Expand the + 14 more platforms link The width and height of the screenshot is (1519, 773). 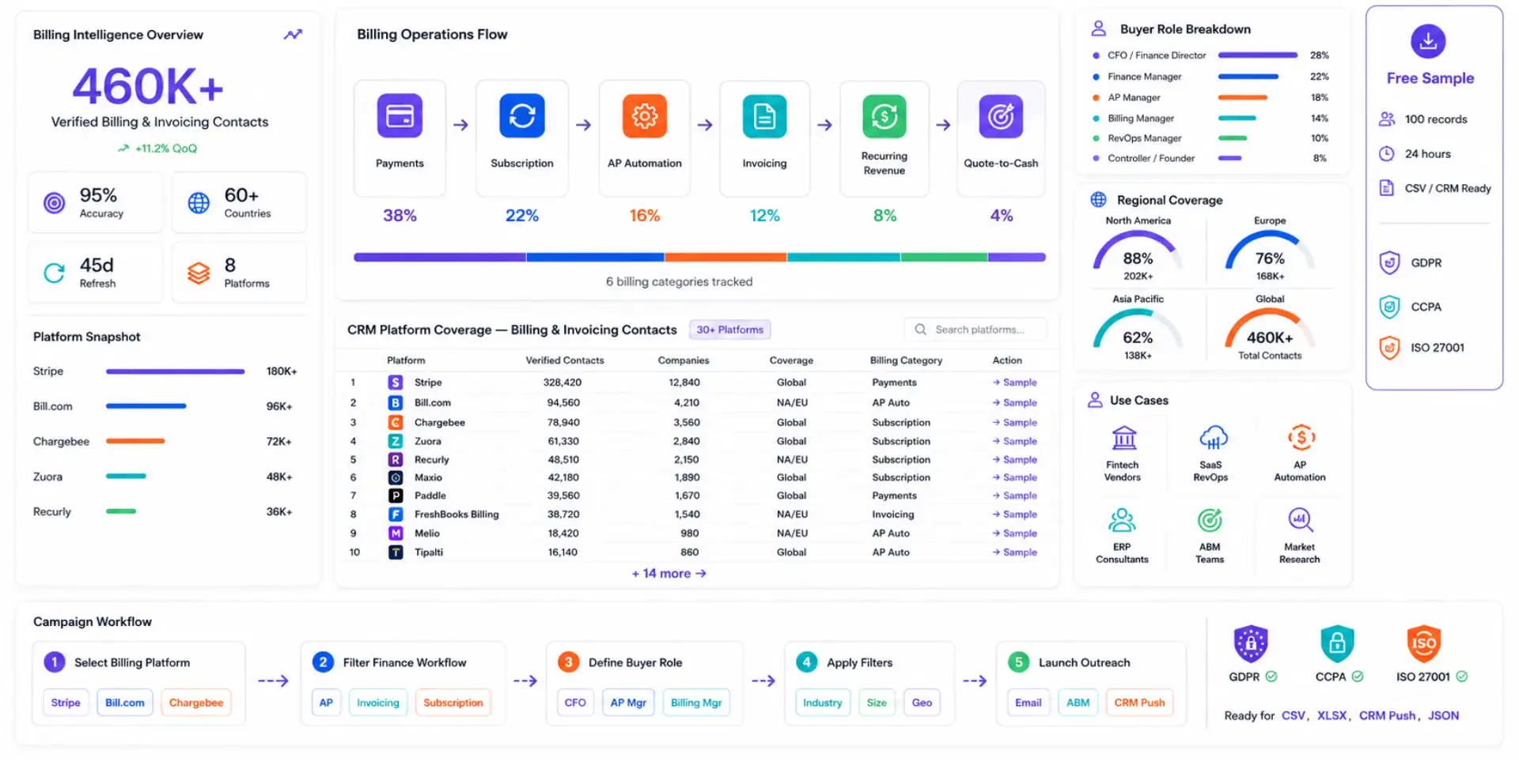[669, 574]
